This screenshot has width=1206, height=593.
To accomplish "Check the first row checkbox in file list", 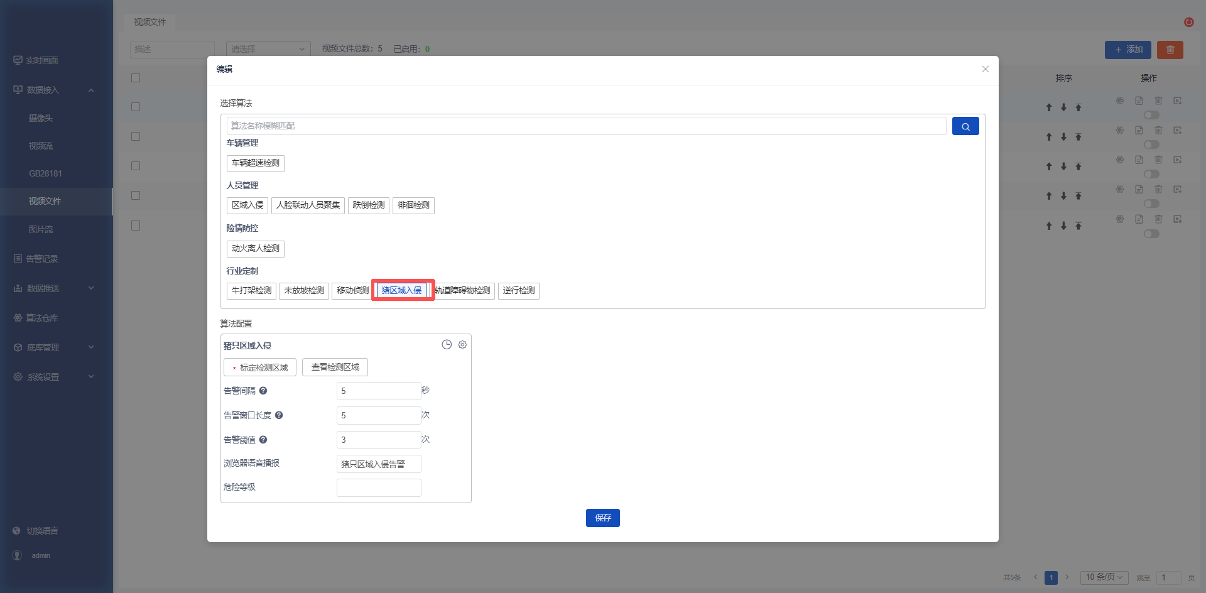I will pos(136,107).
